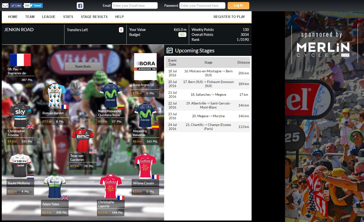This screenshot has width=364, height=222.
Task: Select Tejay van Garderen's BMC jersey
Action: 83,140
